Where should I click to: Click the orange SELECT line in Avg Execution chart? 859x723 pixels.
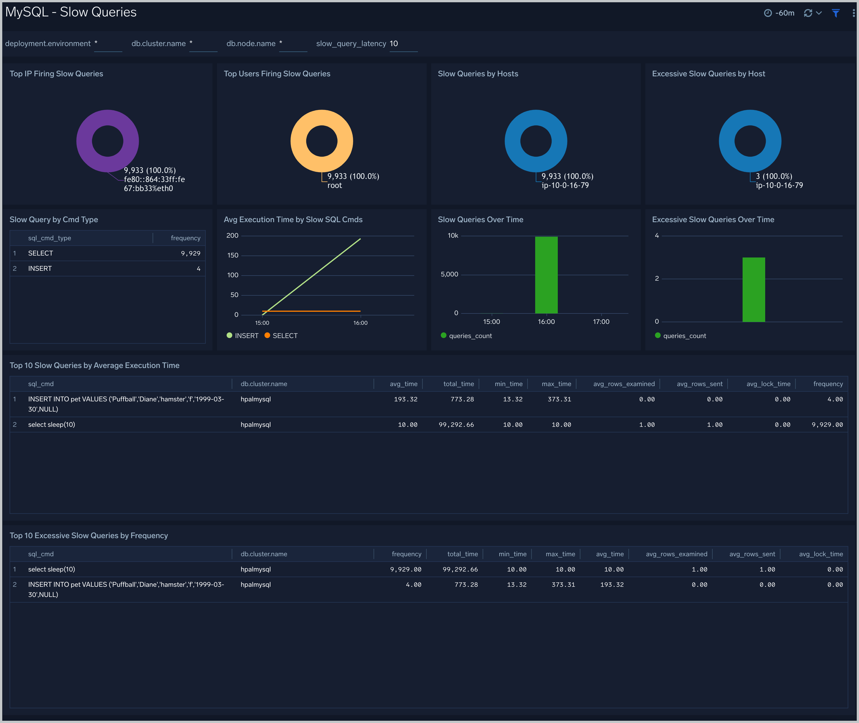[x=311, y=311]
